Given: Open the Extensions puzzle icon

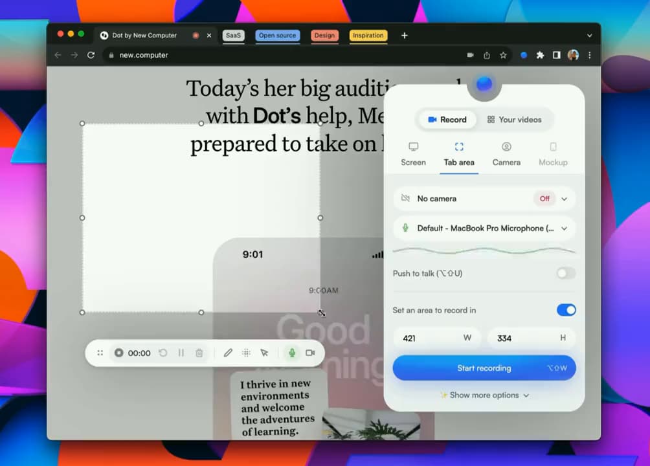Looking at the screenshot, I should (x=540, y=55).
